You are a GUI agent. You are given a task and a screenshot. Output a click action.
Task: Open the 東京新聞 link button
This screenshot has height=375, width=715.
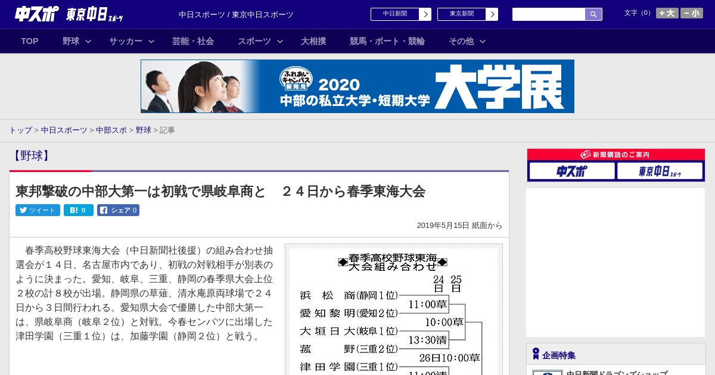point(462,14)
